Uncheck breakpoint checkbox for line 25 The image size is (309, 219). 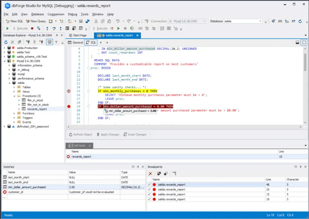tap(149, 189)
